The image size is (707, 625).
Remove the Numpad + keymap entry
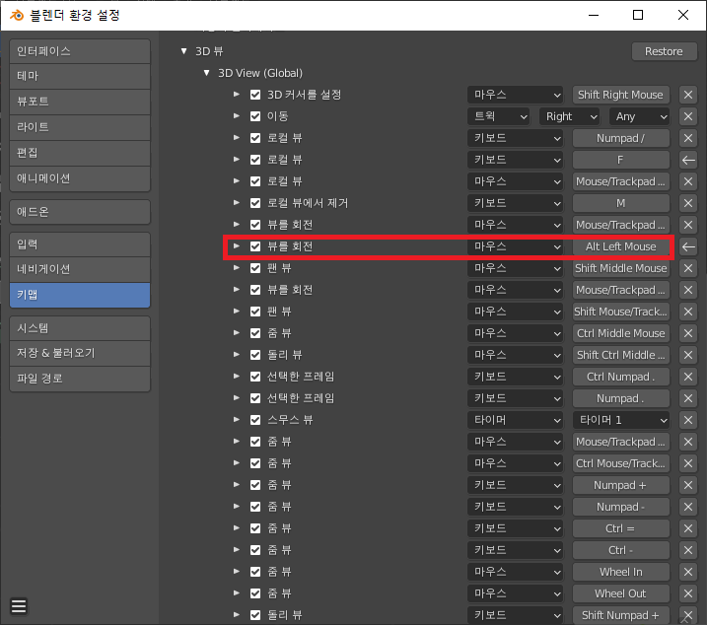click(688, 485)
